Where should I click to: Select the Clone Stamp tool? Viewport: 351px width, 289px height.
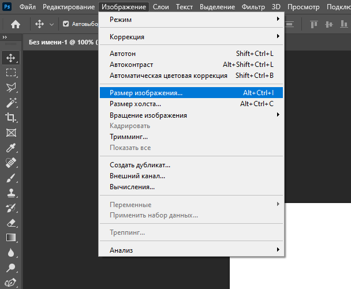(11, 193)
